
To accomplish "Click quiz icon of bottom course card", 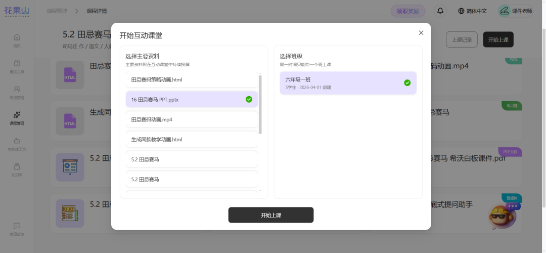I will tap(70, 213).
